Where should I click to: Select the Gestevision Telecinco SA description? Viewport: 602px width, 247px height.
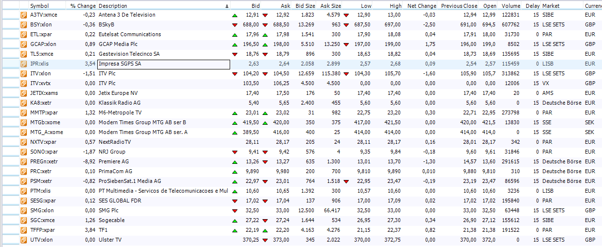pyautogui.click(x=129, y=54)
